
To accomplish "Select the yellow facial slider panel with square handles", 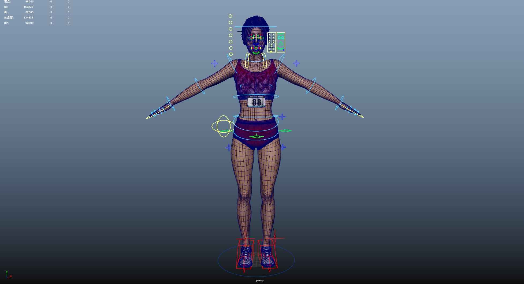I will [x=272, y=42].
